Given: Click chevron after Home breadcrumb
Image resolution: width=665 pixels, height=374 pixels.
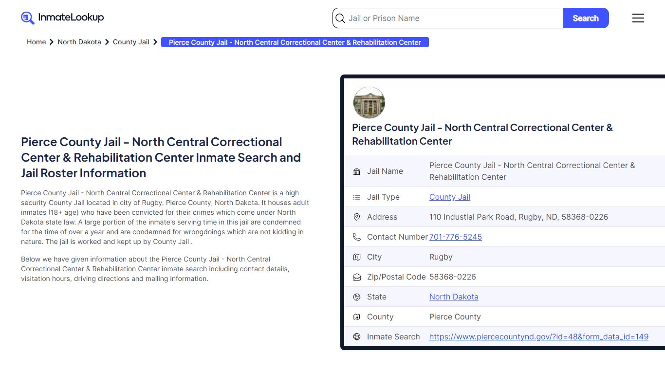Looking at the screenshot, I should click(x=52, y=42).
